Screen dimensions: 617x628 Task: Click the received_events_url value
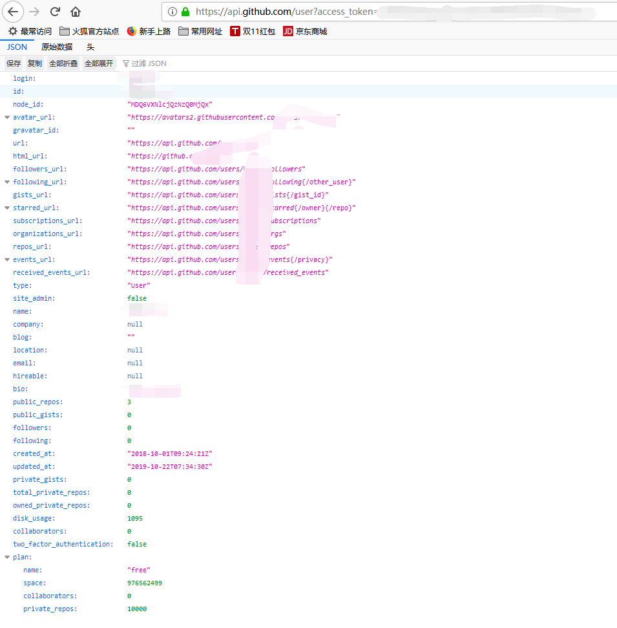[227, 272]
